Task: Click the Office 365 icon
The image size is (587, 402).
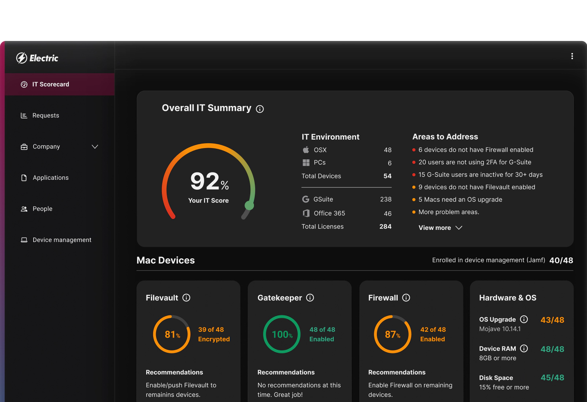Action: pos(306,213)
